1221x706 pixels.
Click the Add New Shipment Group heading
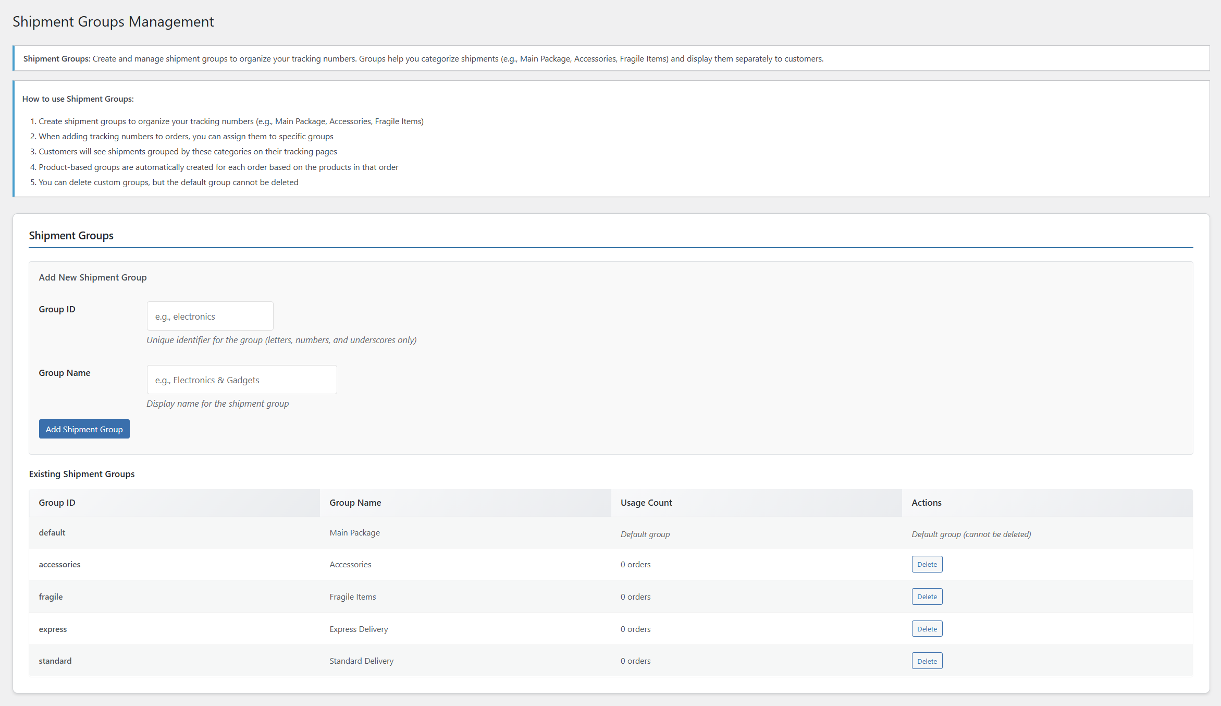[93, 277]
